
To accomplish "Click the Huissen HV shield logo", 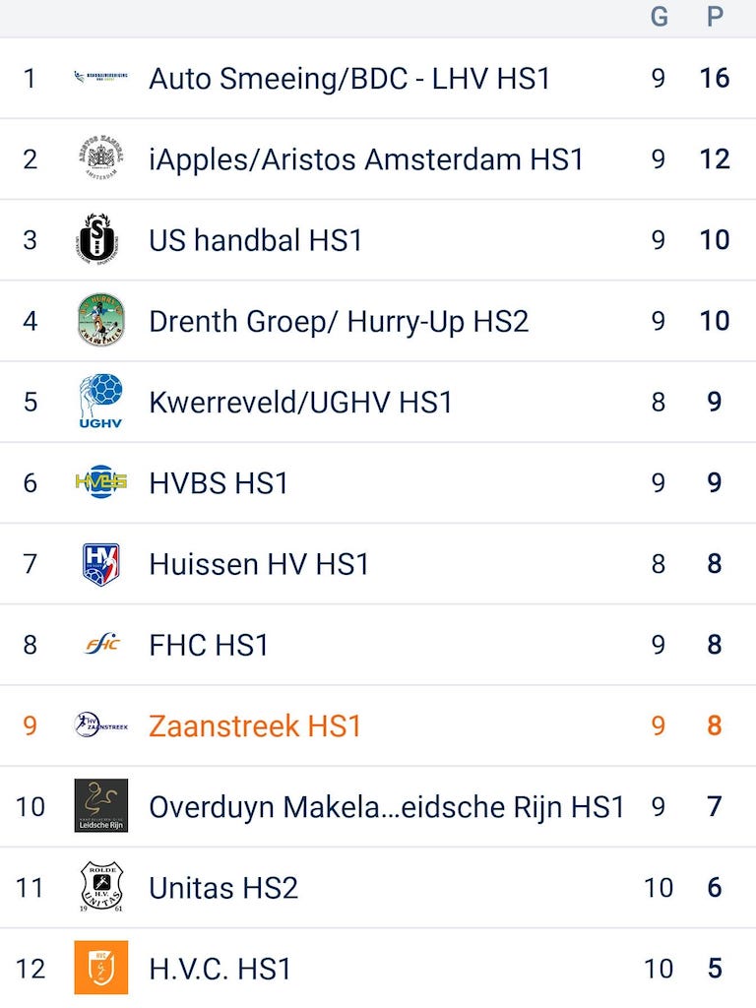I will (x=100, y=564).
